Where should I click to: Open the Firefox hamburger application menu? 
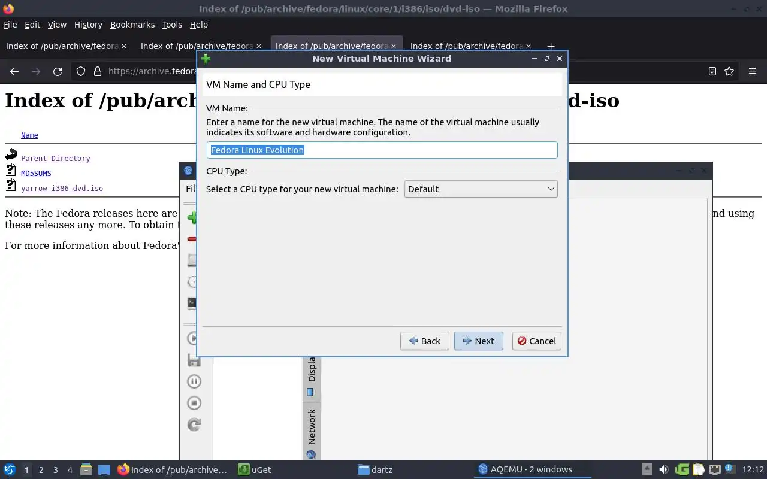pyautogui.click(x=753, y=71)
